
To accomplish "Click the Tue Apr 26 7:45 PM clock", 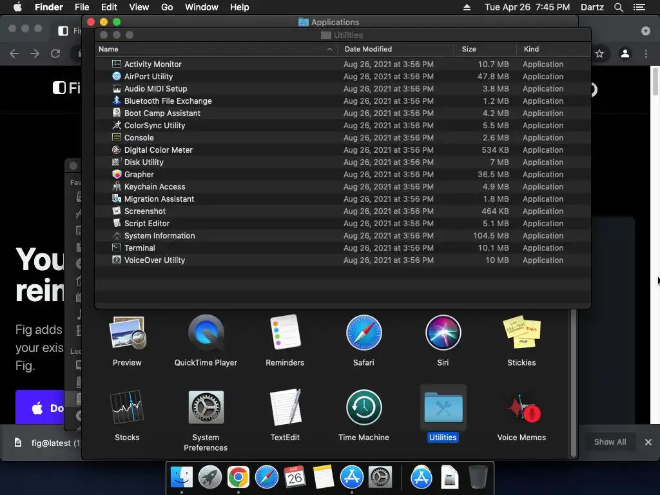I will 527,7.
